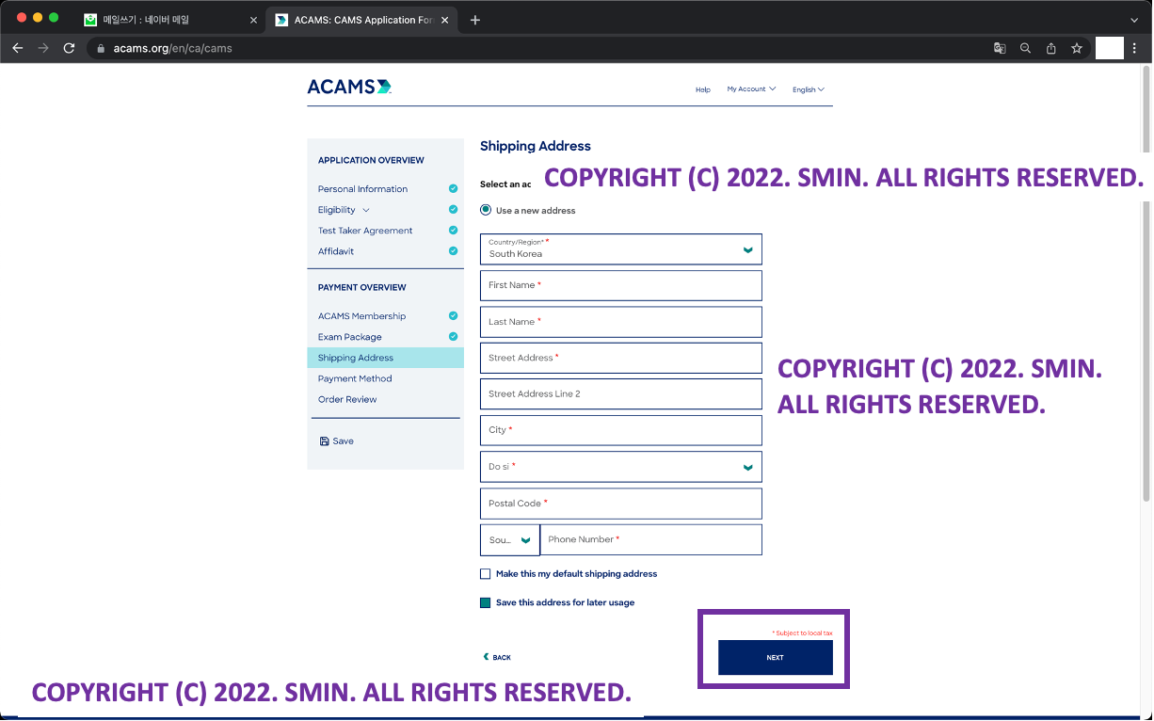This screenshot has height=721, width=1154.
Task: Open the Chrome three-dot menu
Action: pyautogui.click(x=1135, y=48)
